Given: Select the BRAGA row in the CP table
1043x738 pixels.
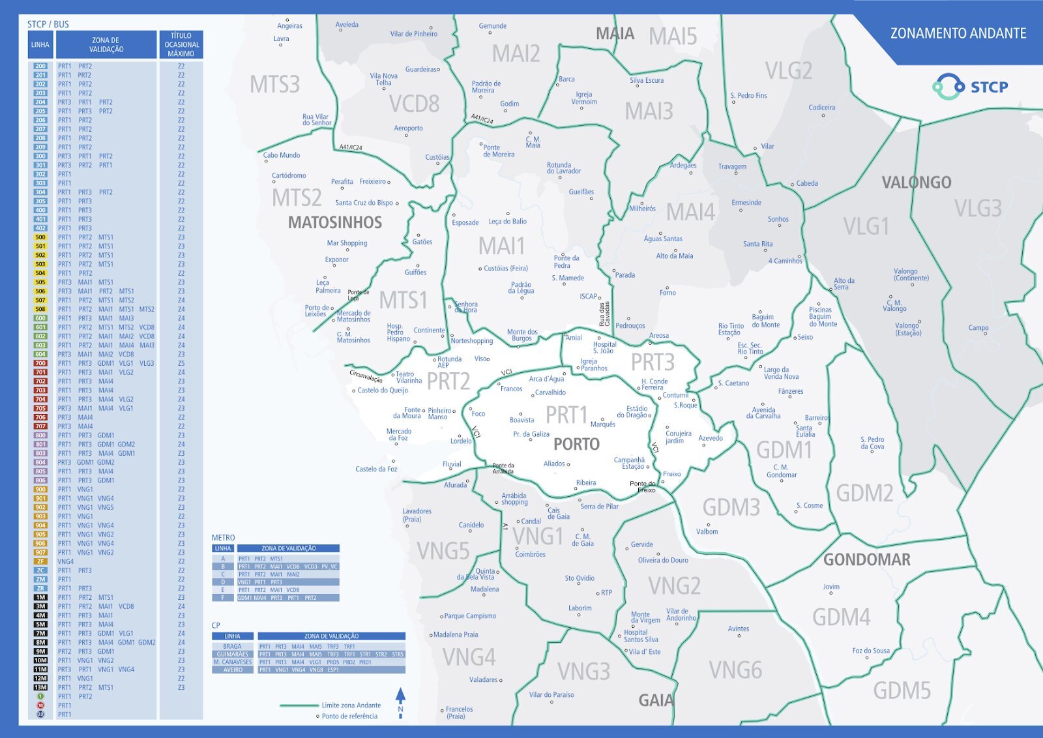Looking at the screenshot, I should (232, 646).
